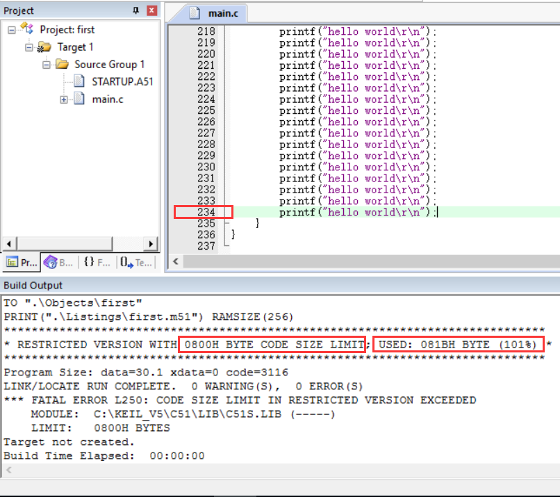Image resolution: width=560 pixels, height=497 pixels.
Task: Click the FATAL ERROR L250 line
Action: click(240, 400)
